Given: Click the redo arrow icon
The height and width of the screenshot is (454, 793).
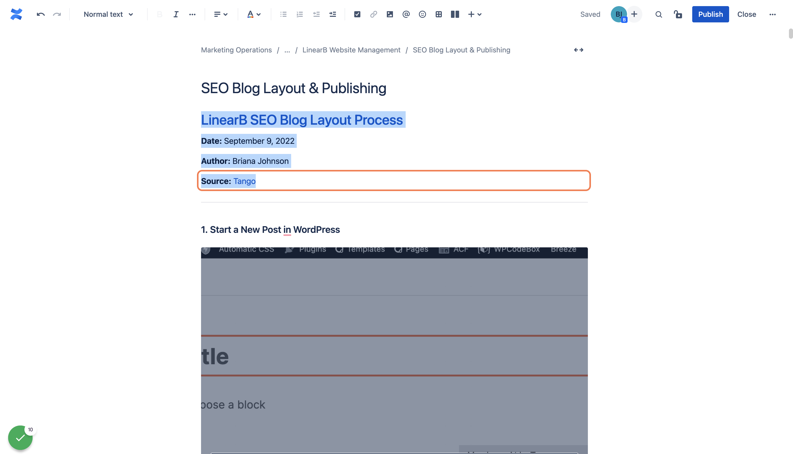Looking at the screenshot, I should pyautogui.click(x=57, y=14).
